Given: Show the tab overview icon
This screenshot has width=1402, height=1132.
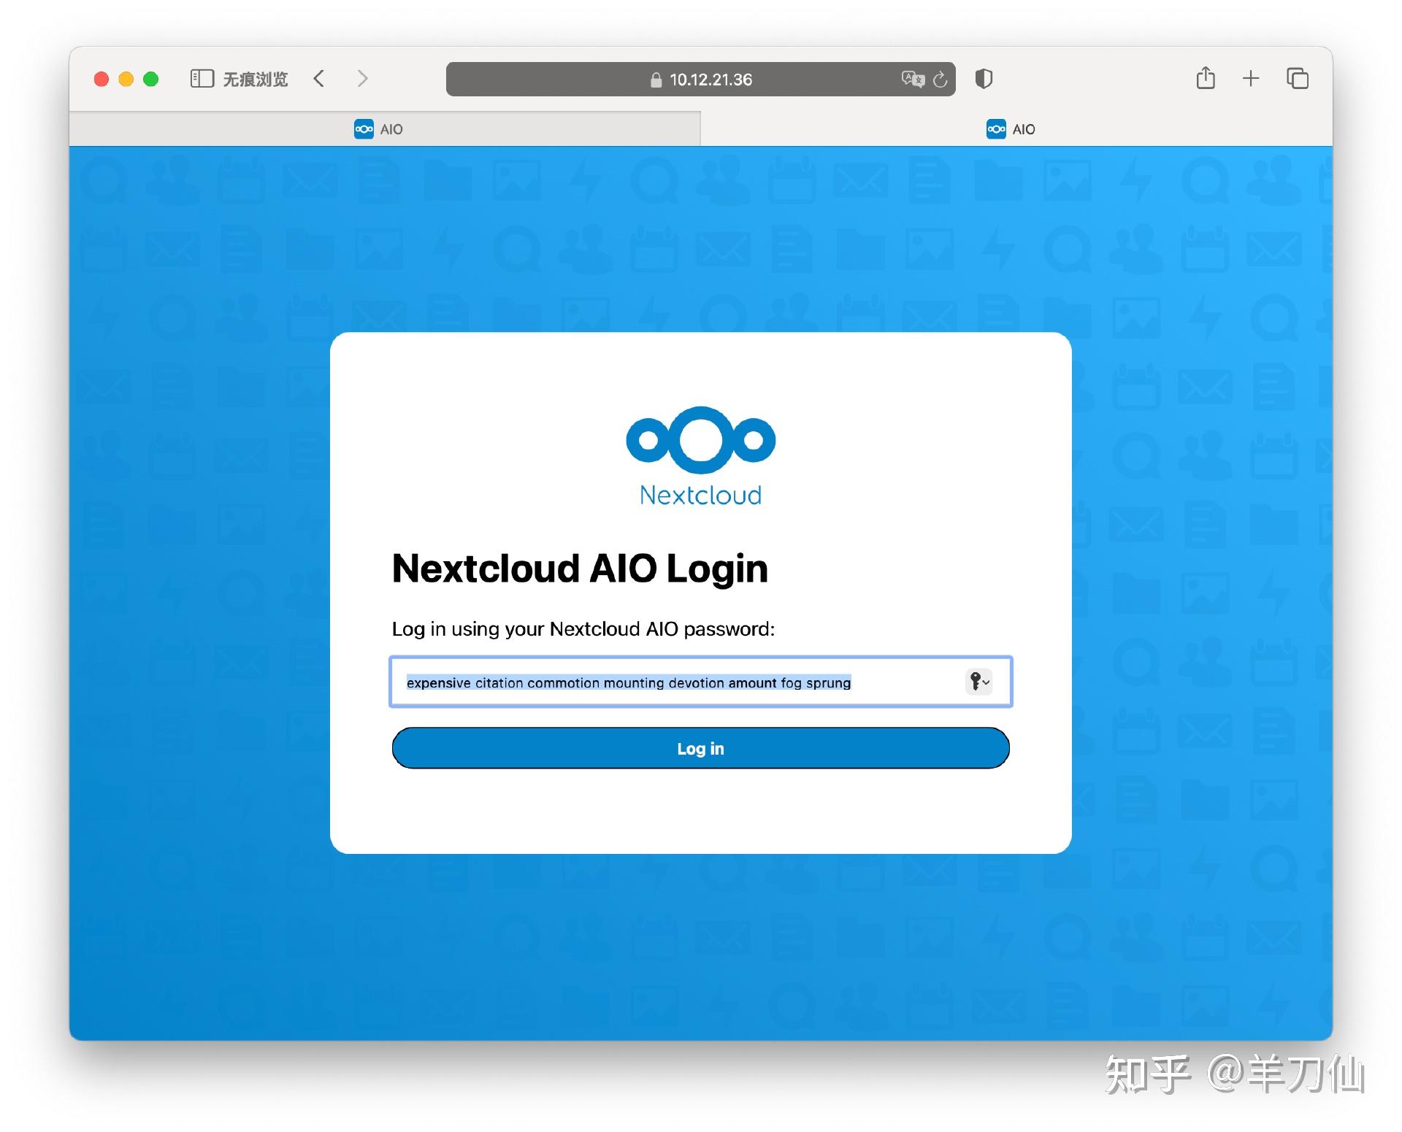Looking at the screenshot, I should coord(1298,79).
